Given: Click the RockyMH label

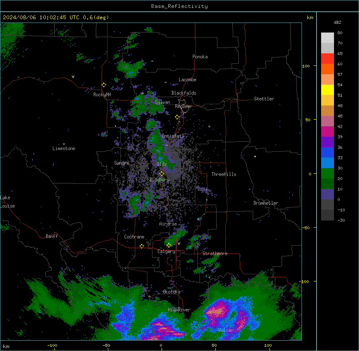Looking at the screenshot, I should pyautogui.click(x=102, y=95).
